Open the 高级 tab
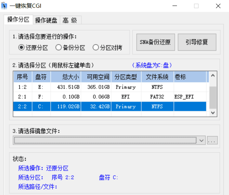Image resolution: width=229 pixels, height=195 pixels. tap(70, 20)
